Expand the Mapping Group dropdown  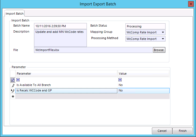(x=163, y=33)
